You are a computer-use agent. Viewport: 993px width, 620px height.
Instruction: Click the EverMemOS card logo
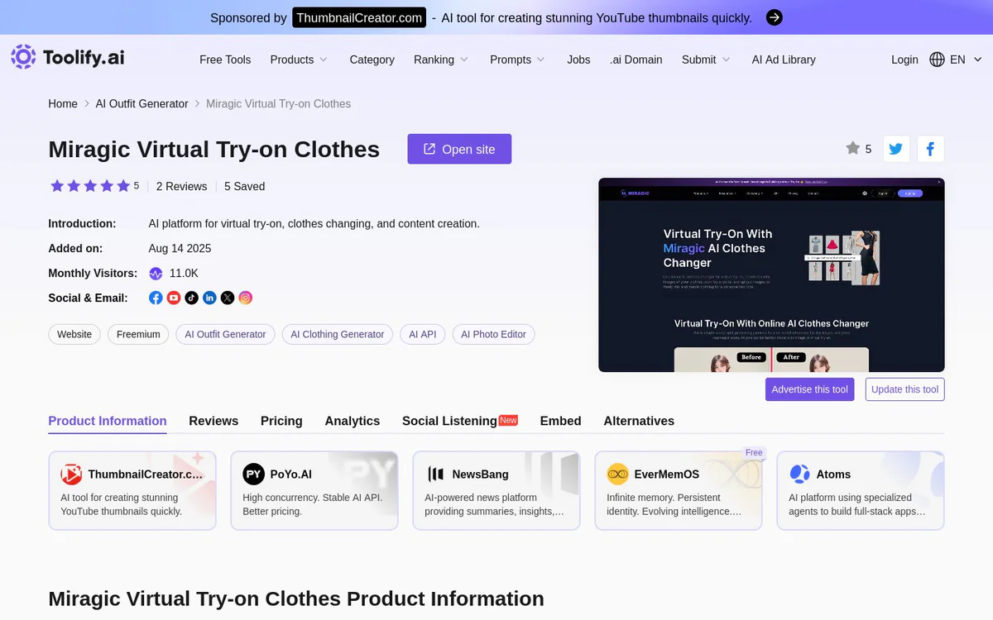click(617, 474)
